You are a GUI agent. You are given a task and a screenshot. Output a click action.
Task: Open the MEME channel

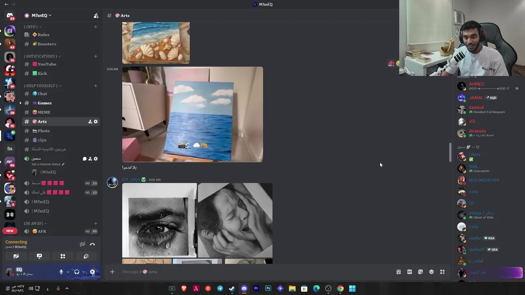61,112
